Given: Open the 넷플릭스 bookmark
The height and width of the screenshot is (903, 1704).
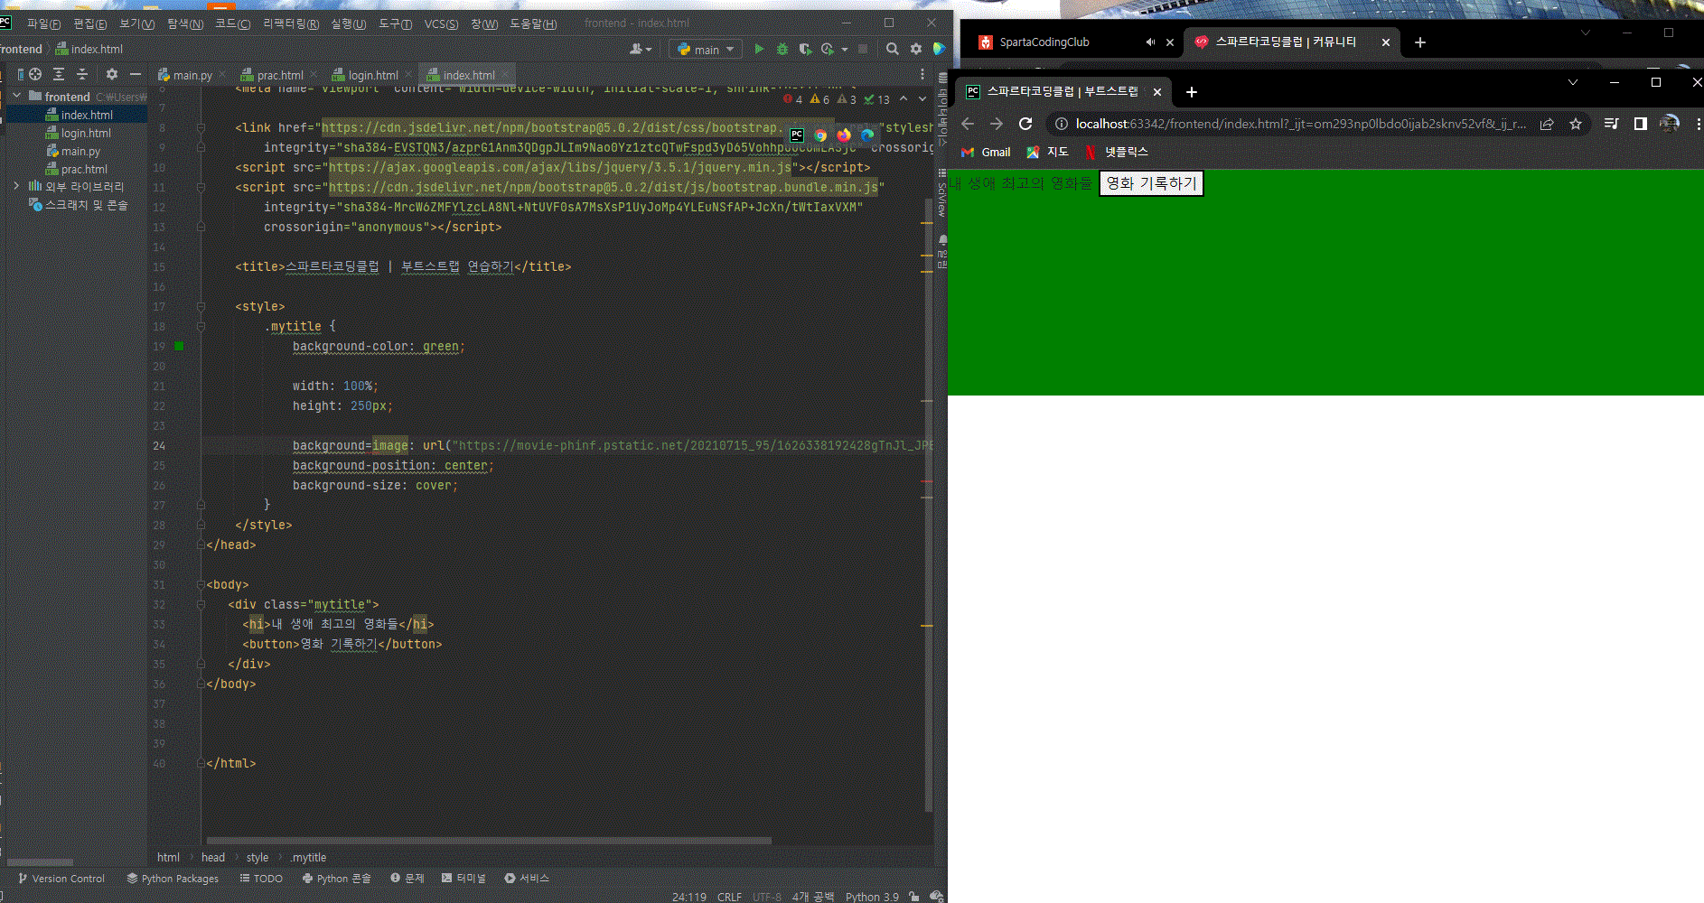Looking at the screenshot, I should click(x=1116, y=152).
